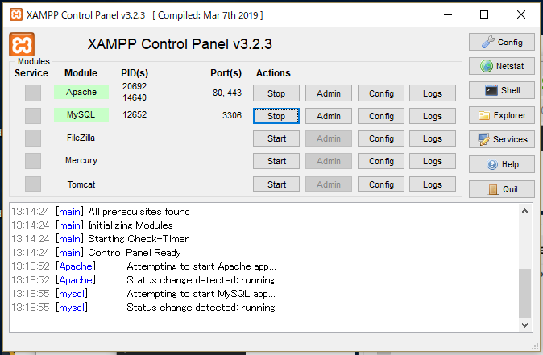Viewport: 543px width, 355px height.
Task: Launch Netstat from the right sidebar
Action: point(501,67)
